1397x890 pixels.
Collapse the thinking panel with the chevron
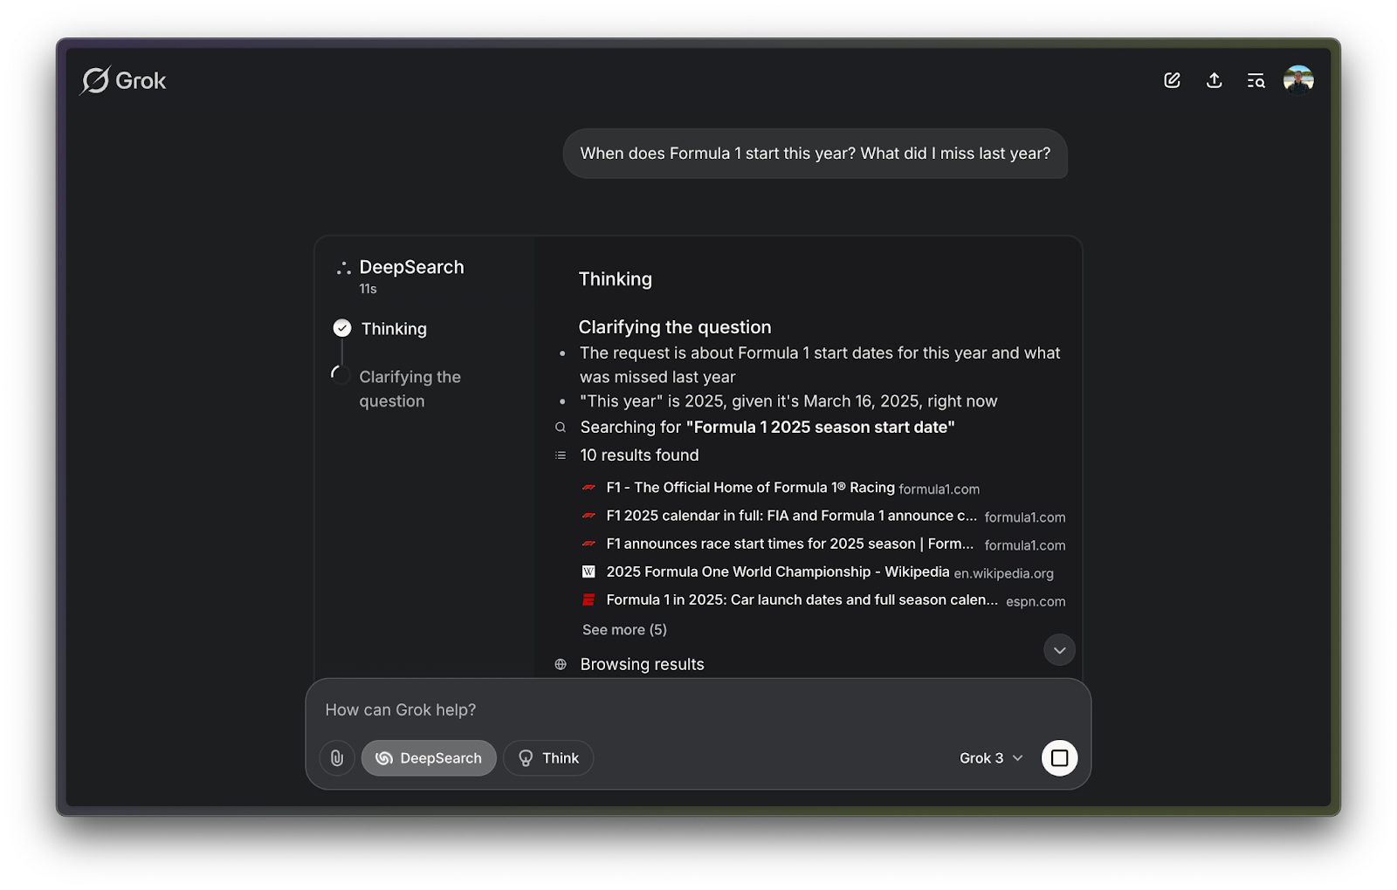pos(1059,650)
